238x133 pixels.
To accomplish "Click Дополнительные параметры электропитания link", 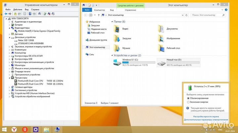I will 206,120.
